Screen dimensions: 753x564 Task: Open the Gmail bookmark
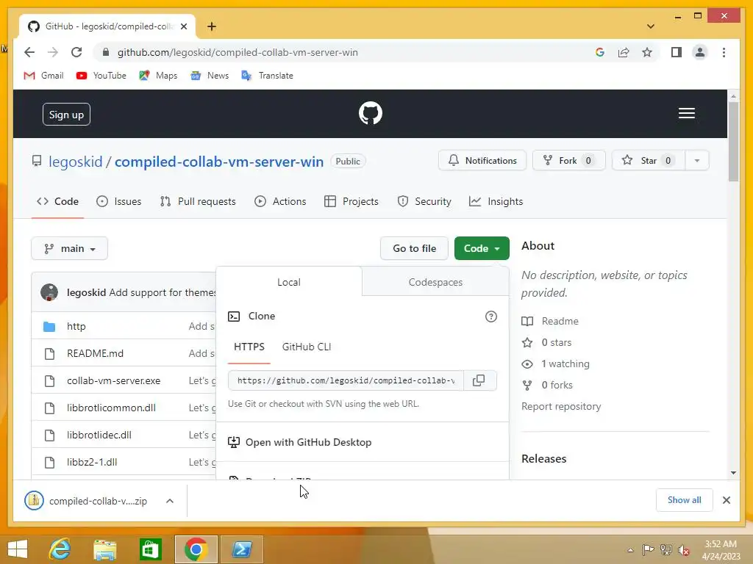tap(43, 76)
